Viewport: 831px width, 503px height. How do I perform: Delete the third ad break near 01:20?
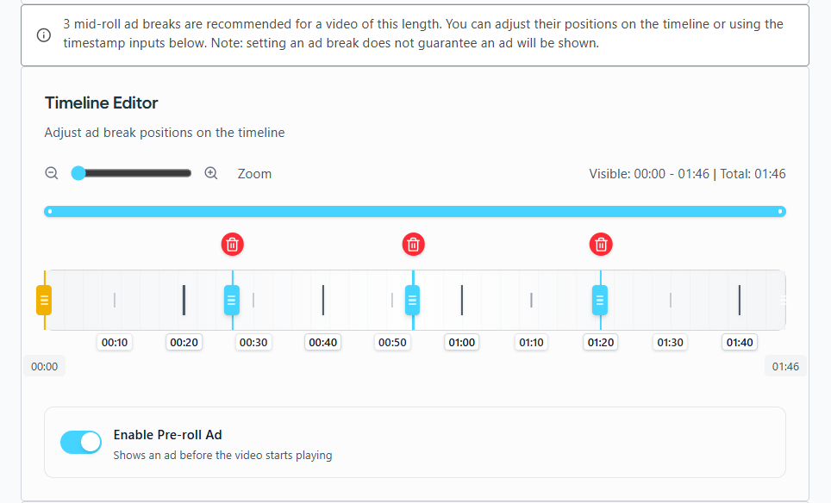pos(602,245)
